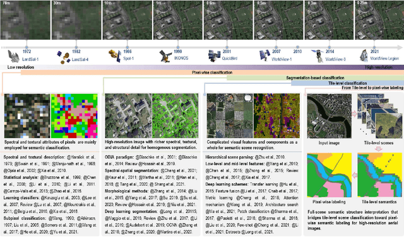
Task: Click the 2010 timeline marker
Action: [297, 48]
